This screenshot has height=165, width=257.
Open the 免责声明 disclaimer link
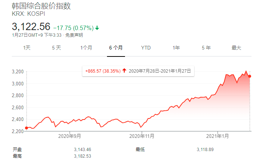tap(74, 35)
